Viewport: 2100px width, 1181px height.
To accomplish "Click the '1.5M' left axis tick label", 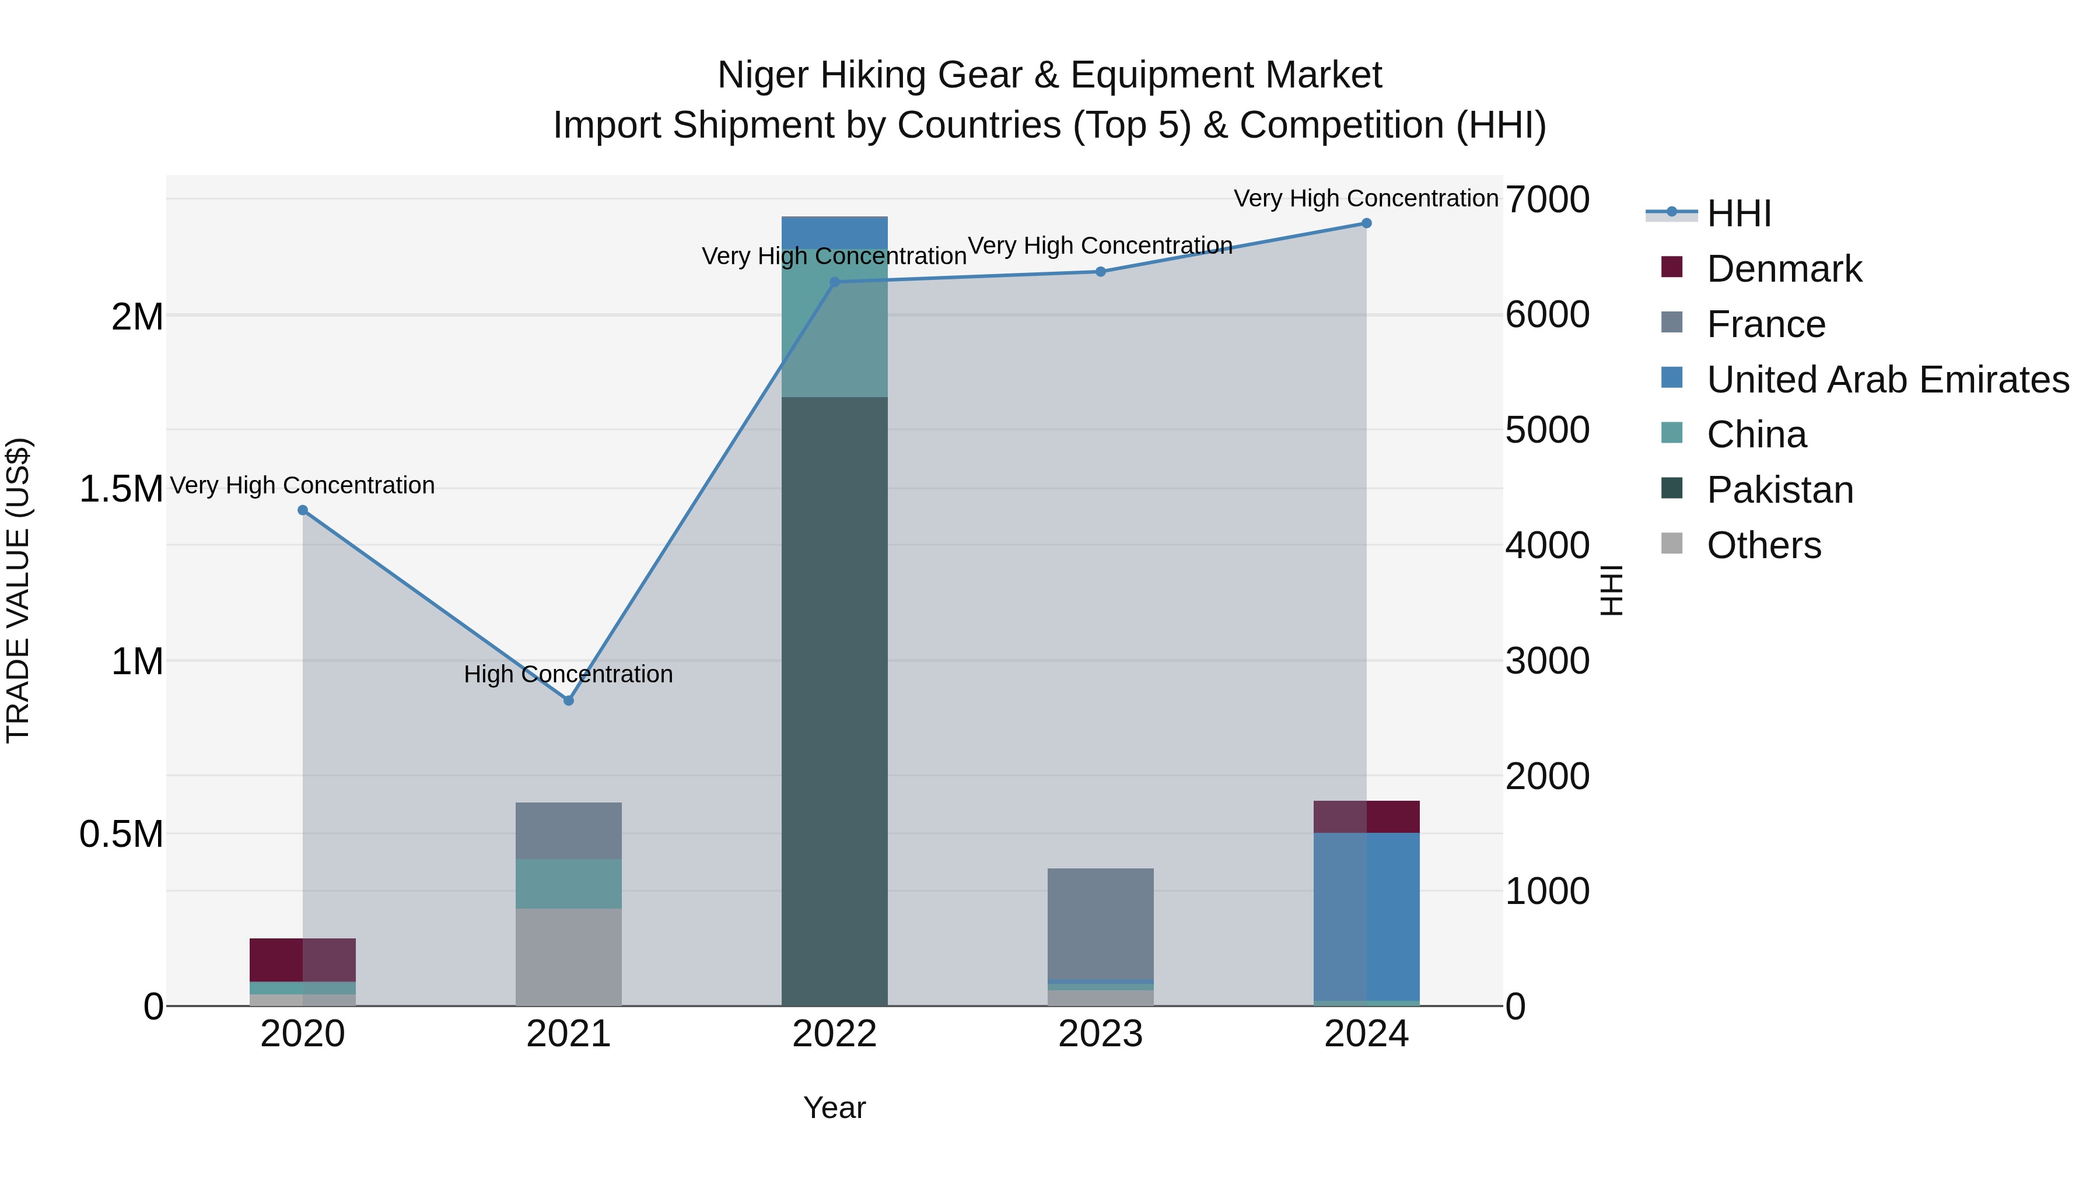I will [121, 489].
